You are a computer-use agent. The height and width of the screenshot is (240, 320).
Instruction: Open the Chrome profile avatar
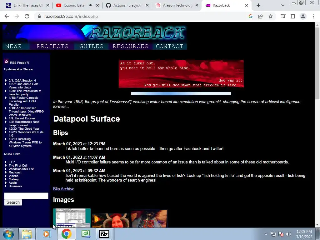click(303, 16)
